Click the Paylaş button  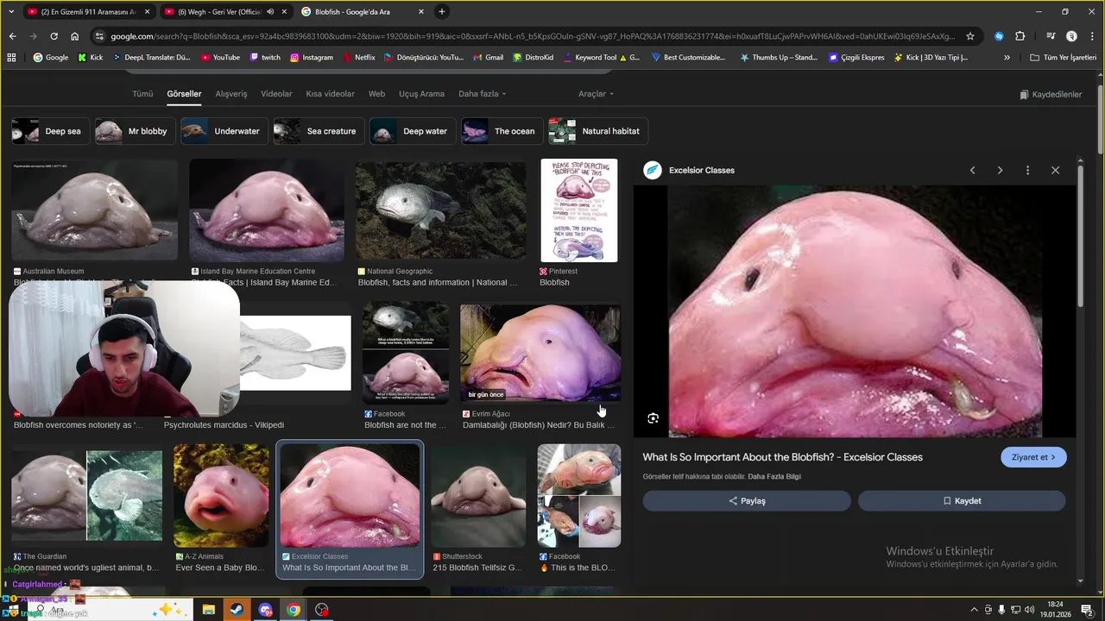(x=747, y=501)
